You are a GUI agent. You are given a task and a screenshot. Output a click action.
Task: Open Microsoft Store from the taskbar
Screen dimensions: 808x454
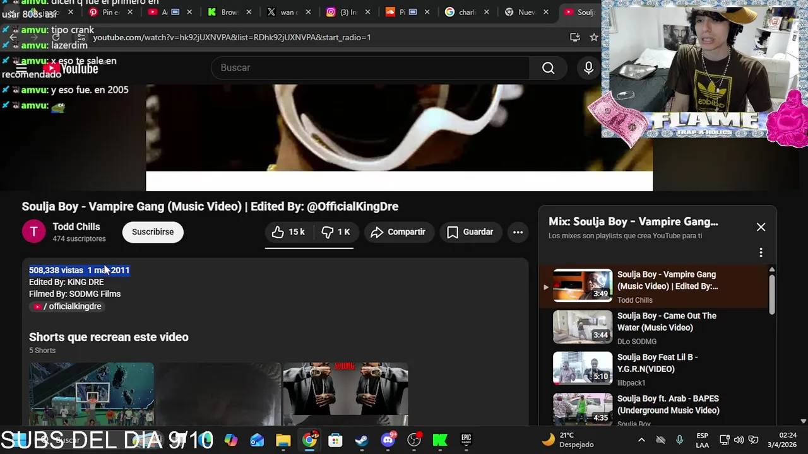coord(335,439)
